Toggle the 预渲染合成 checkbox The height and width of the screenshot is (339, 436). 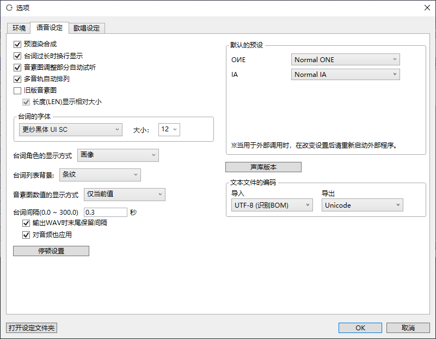[x=17, y=44]
